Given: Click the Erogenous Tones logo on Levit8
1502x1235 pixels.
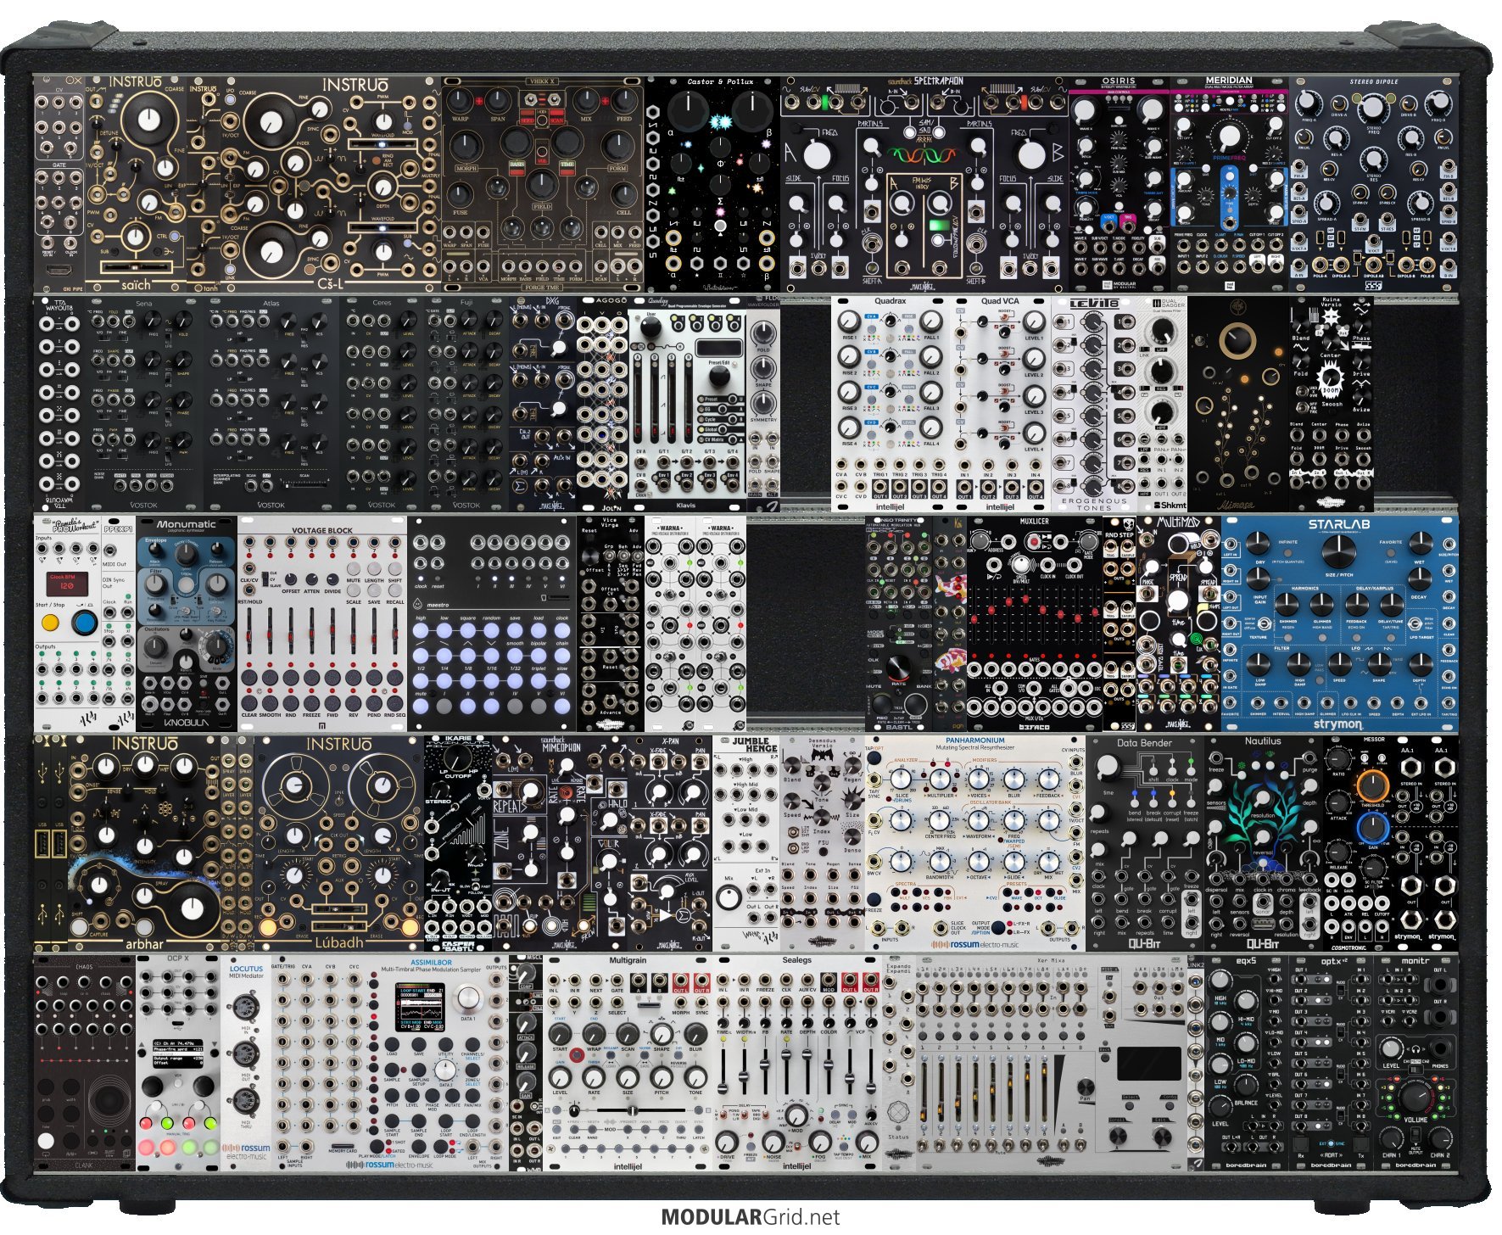Looking at the screenshot, I should point(1093,504).
